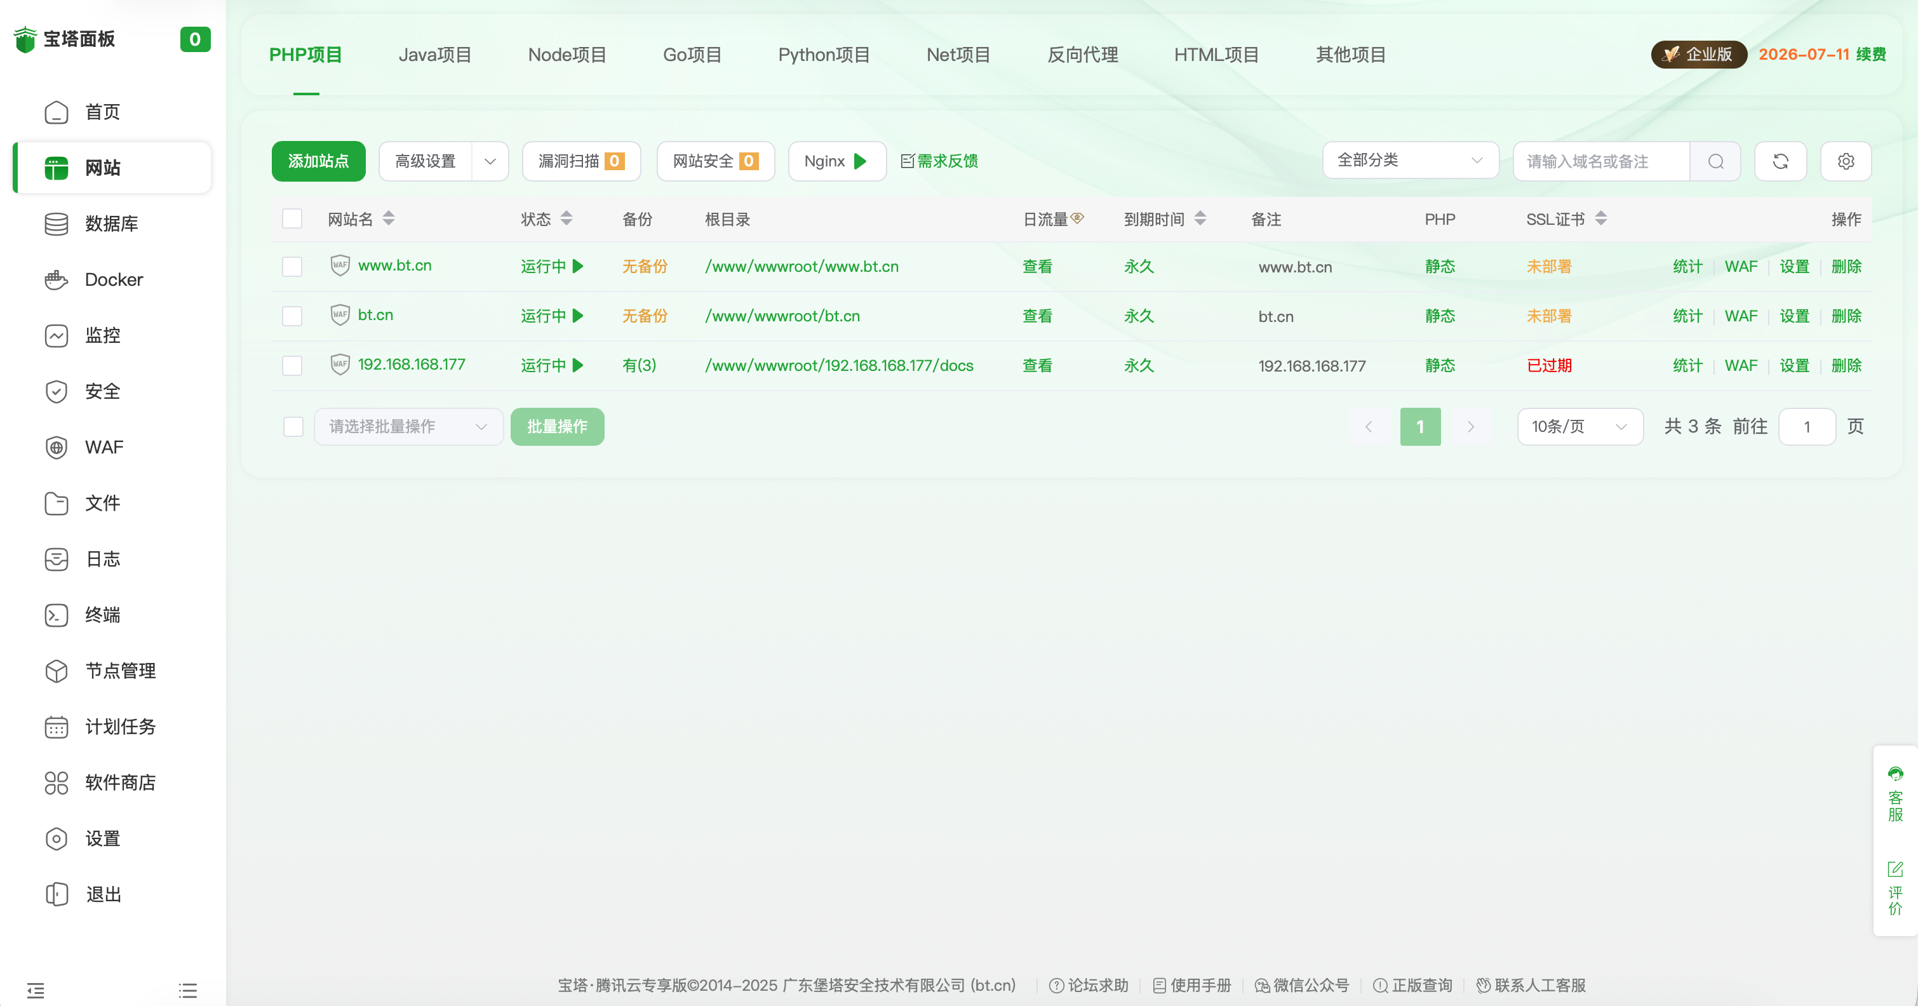The width and height of the screenshot is (1918, 1006).
Task: Switch to the Java项目 tab
Action: click(x=435, y=55)
